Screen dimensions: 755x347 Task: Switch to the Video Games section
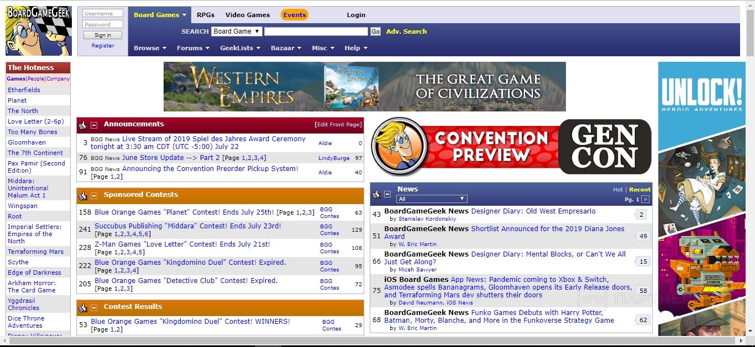[248, 15]
